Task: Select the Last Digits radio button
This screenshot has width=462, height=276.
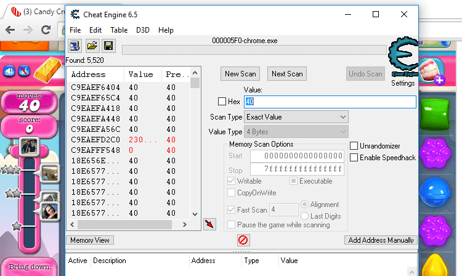Action: pyautogui.click(x=304, y=216)
